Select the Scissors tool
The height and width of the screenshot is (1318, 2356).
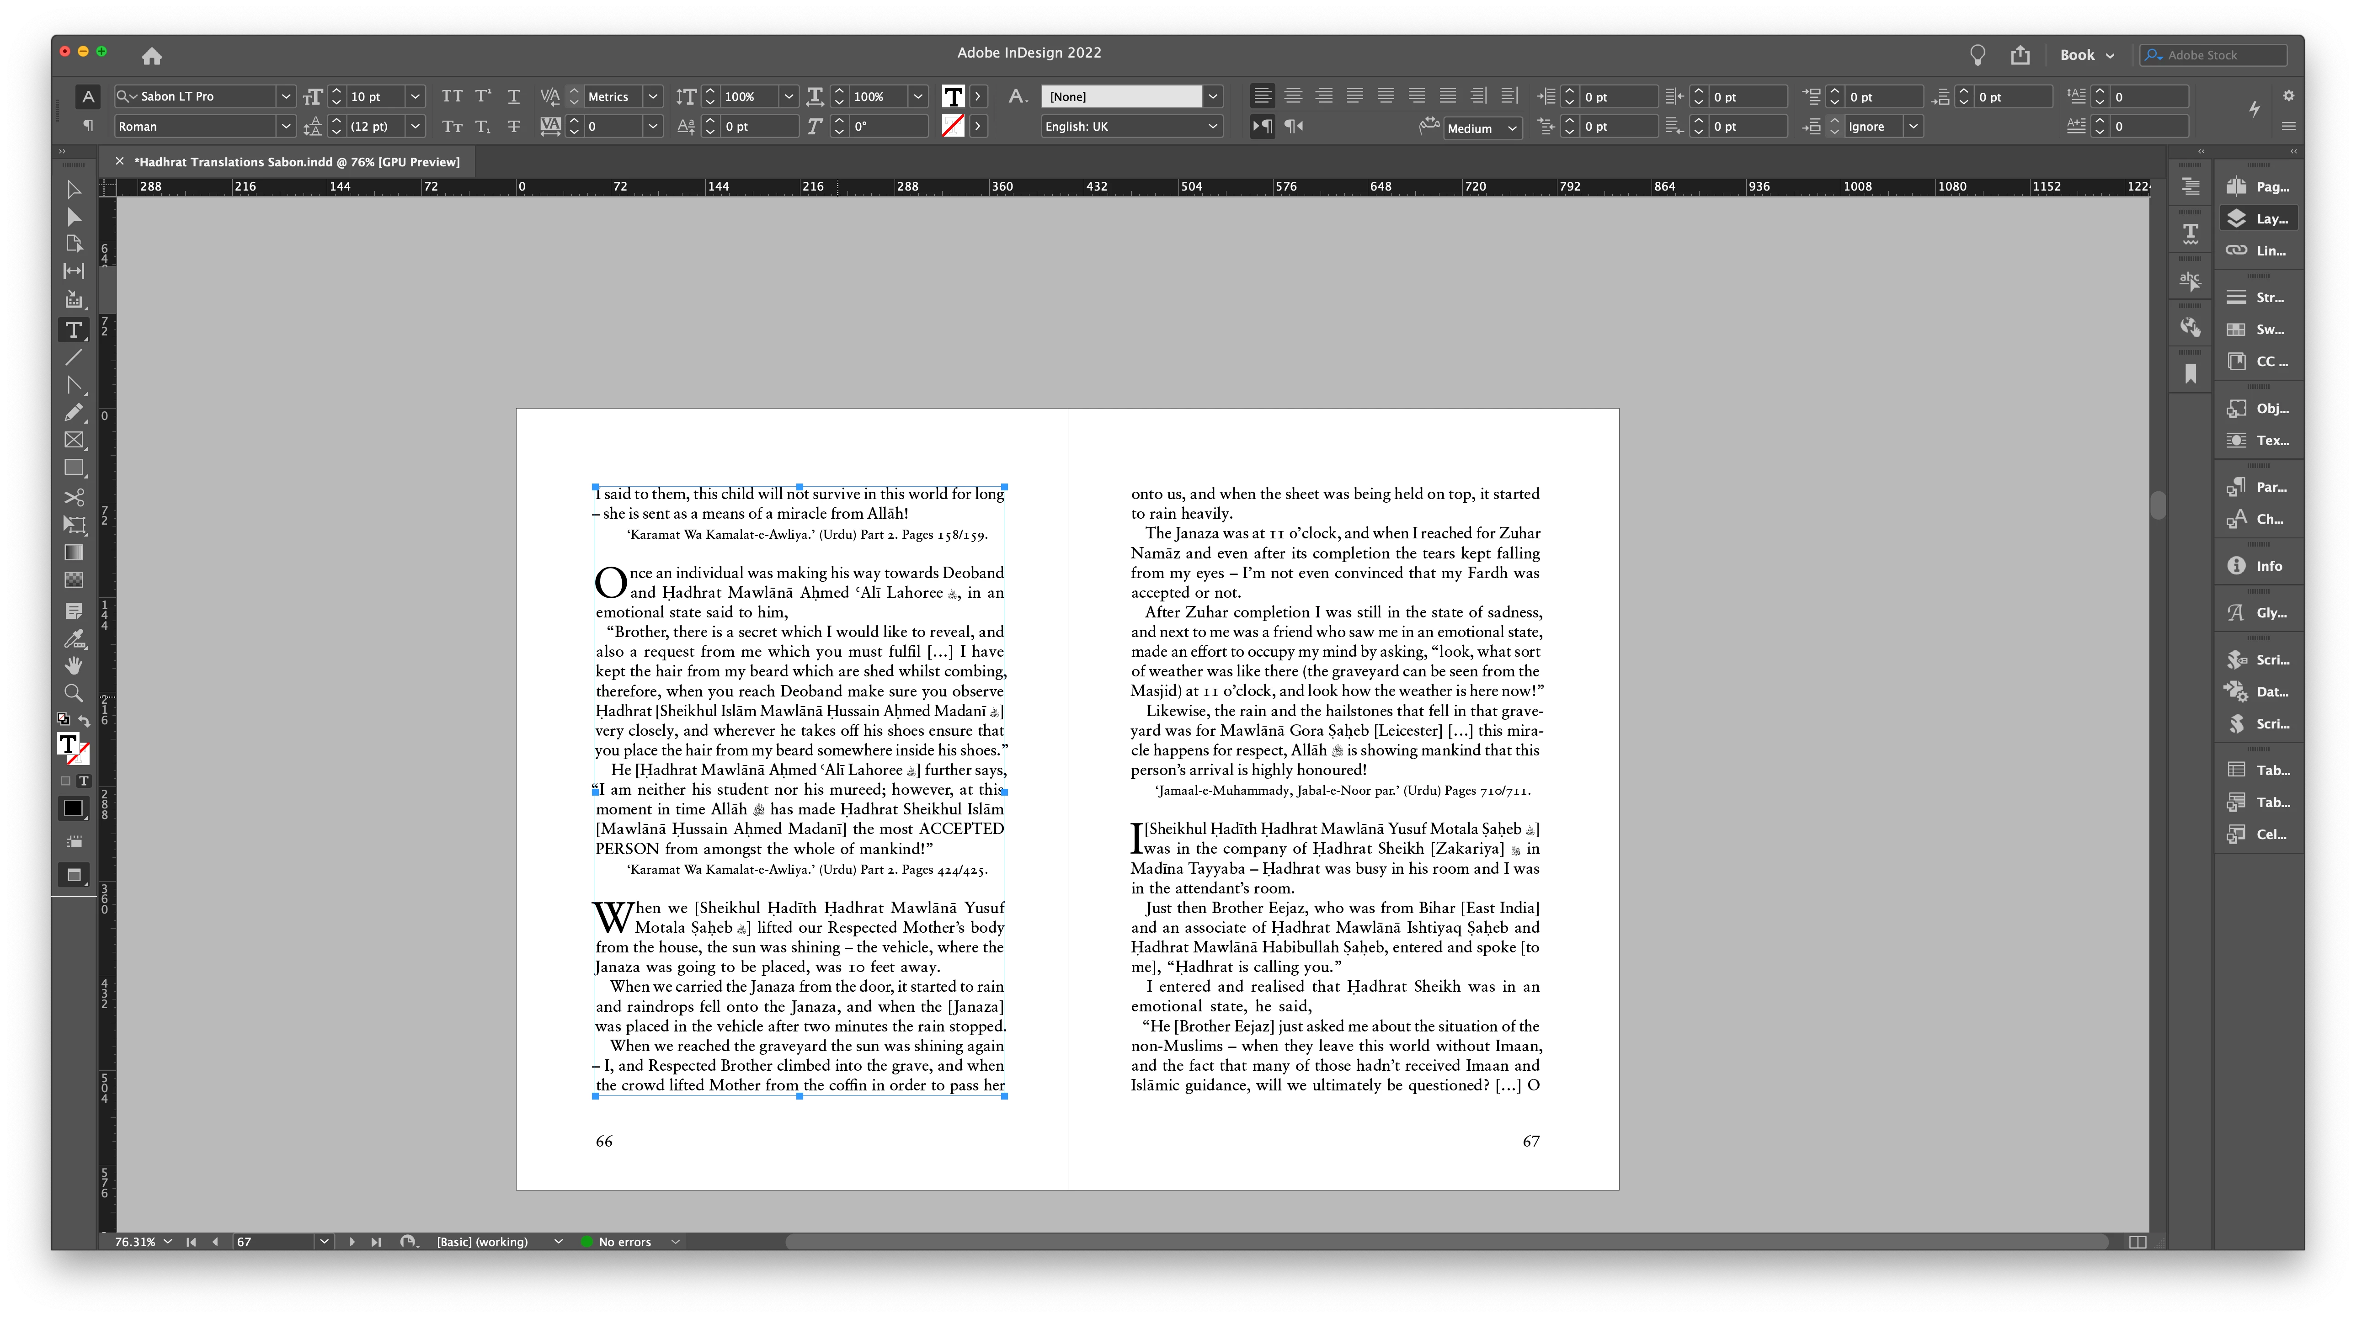point(73,498)
